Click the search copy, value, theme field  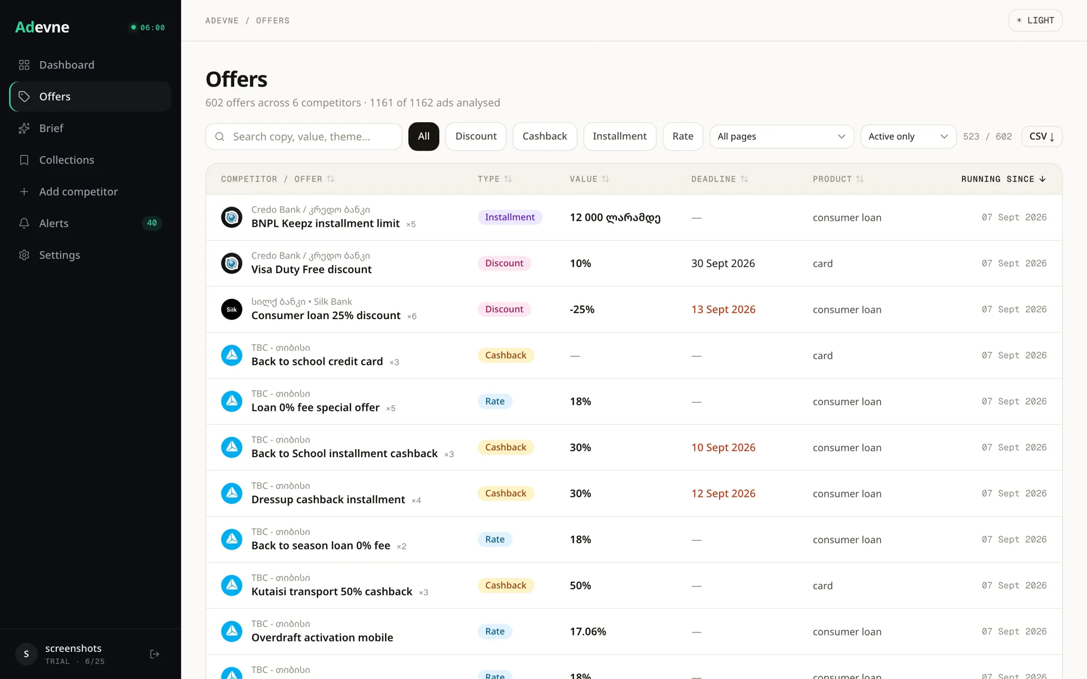tap(303, 136)
